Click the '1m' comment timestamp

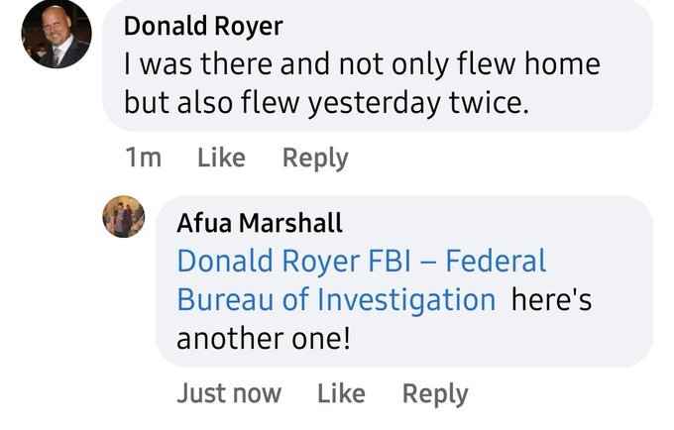144,158
